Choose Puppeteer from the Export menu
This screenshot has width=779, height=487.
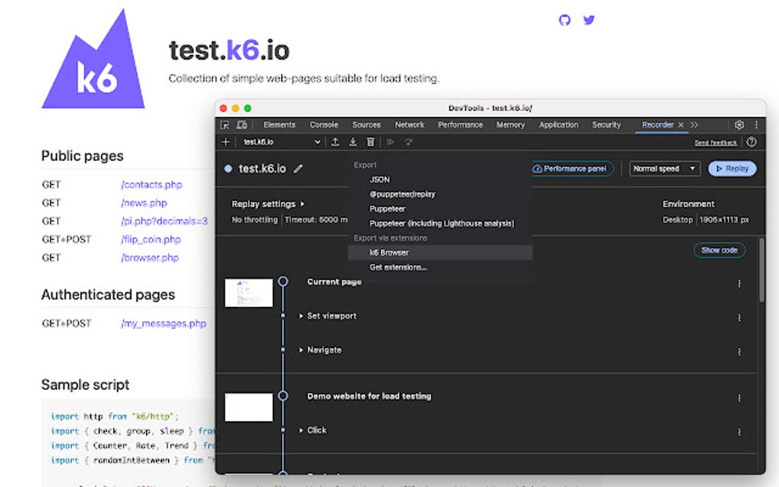pos(388,208)
